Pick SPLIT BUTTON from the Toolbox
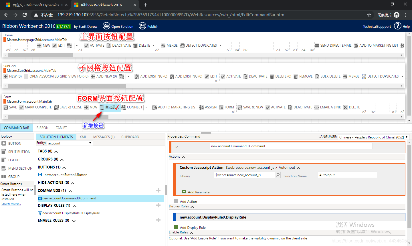The width and height of the screenshot is (412, 246). click(16, 152)
